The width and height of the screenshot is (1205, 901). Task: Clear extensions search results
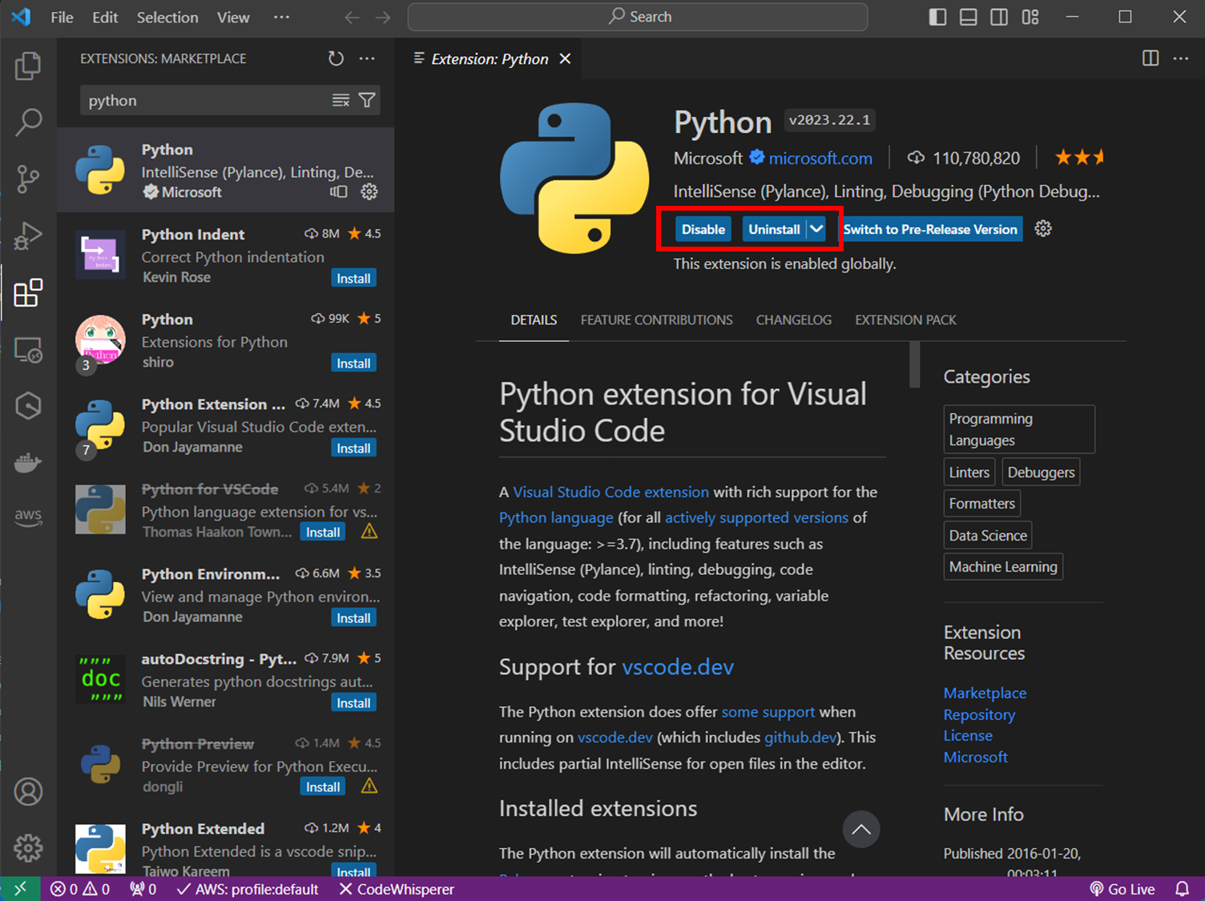[341, 100]
